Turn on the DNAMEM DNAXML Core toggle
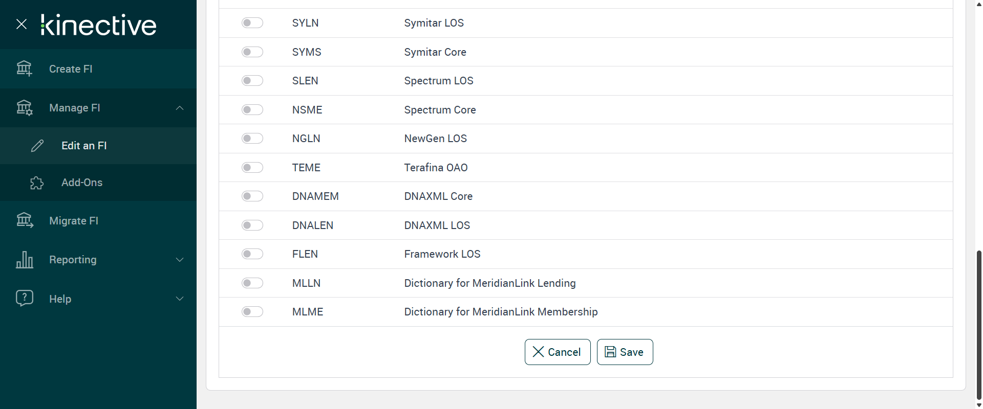The height and width of the screenshot is (409, 983). pos(252,196)
